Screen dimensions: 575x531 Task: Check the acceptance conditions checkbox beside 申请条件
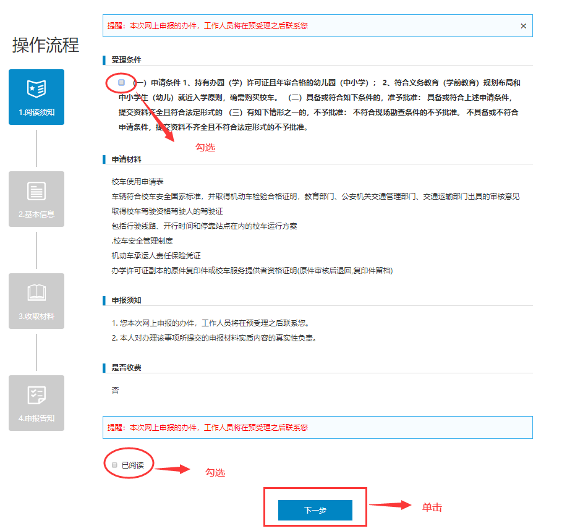120,81
